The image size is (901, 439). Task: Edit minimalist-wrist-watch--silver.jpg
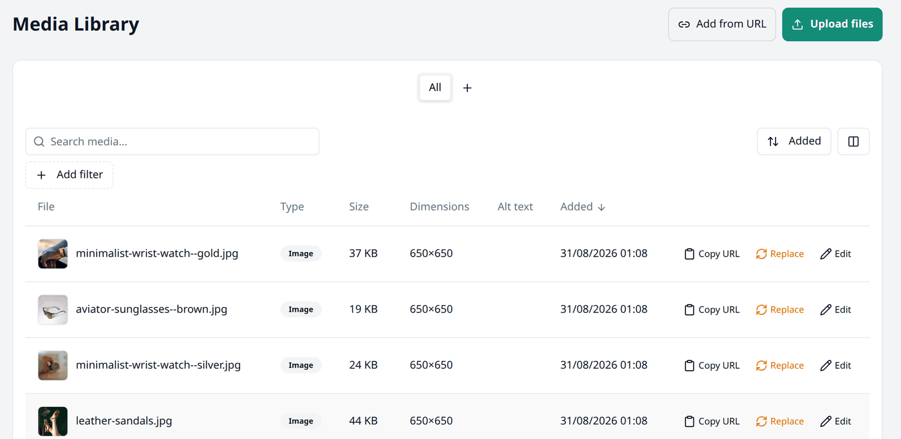(x=836, y=366)
